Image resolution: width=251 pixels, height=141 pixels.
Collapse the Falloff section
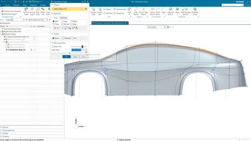pos(52,34)
